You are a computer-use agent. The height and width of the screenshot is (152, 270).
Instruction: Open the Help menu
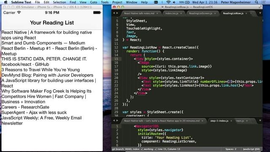click(144, 2)
